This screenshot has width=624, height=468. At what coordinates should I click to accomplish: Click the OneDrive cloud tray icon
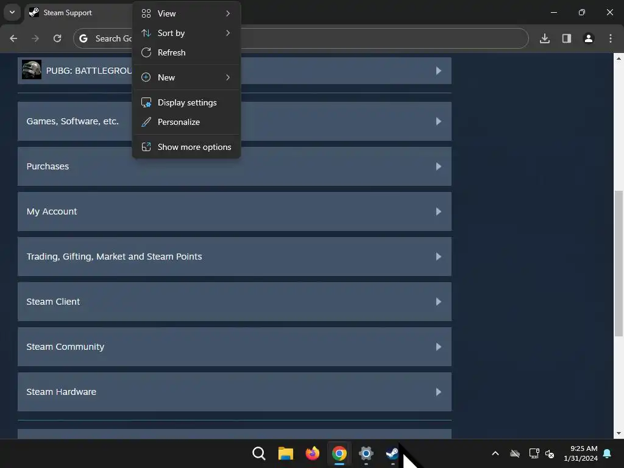515,453
